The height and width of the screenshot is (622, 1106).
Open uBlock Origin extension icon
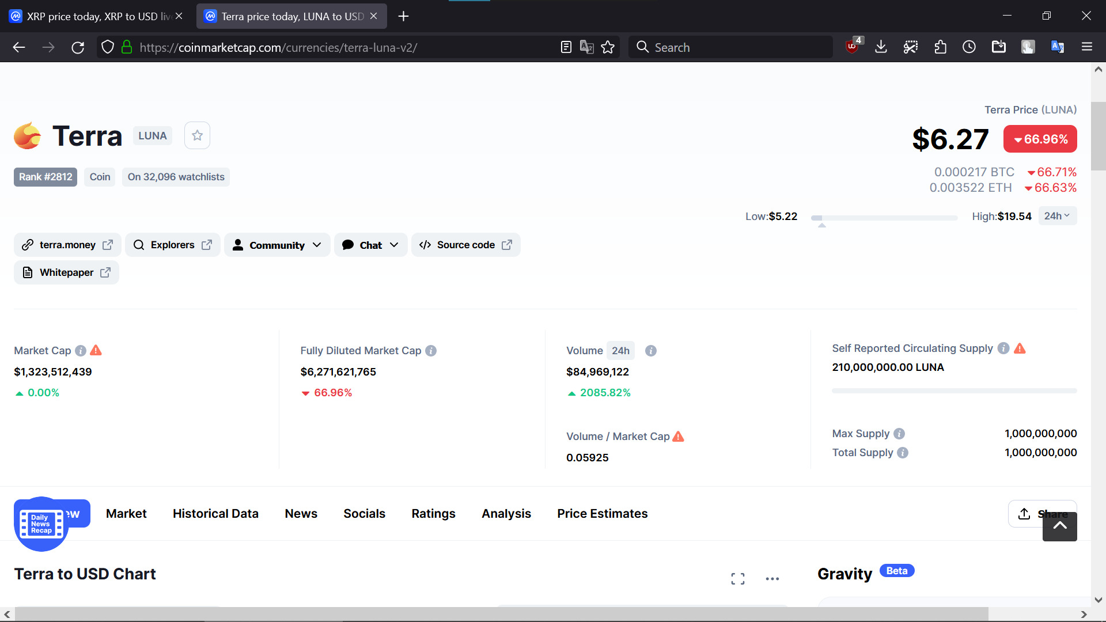(852, 47)
